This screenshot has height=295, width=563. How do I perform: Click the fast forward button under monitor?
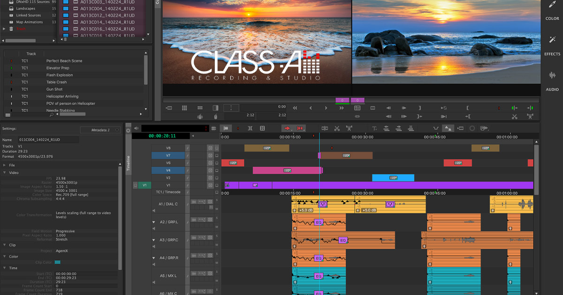click(x=342, y=108)
